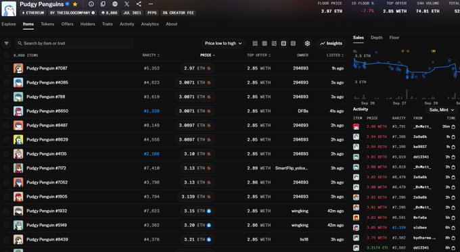Click the rarity #1,339 of Penguin #6650
460x252 pixels.
coord(152,111)
